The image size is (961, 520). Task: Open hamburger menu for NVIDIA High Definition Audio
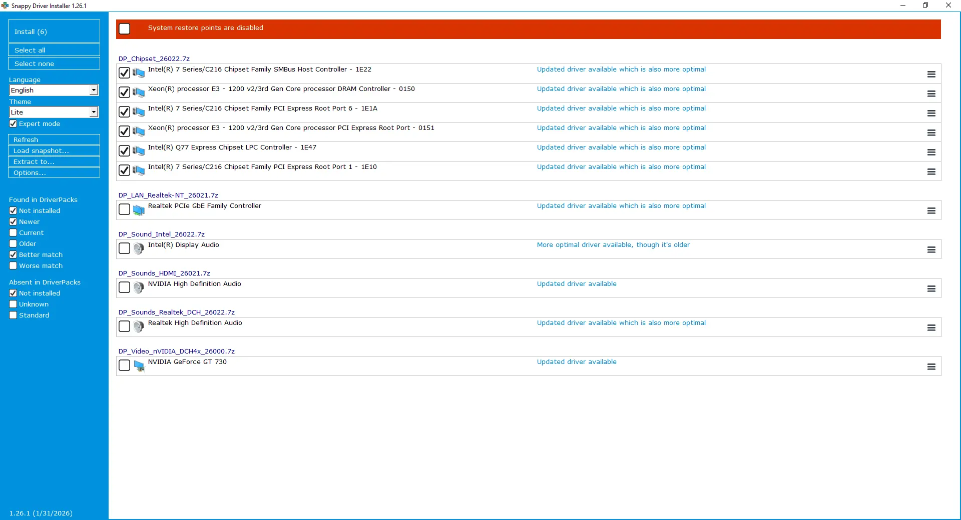click(931, 288)
